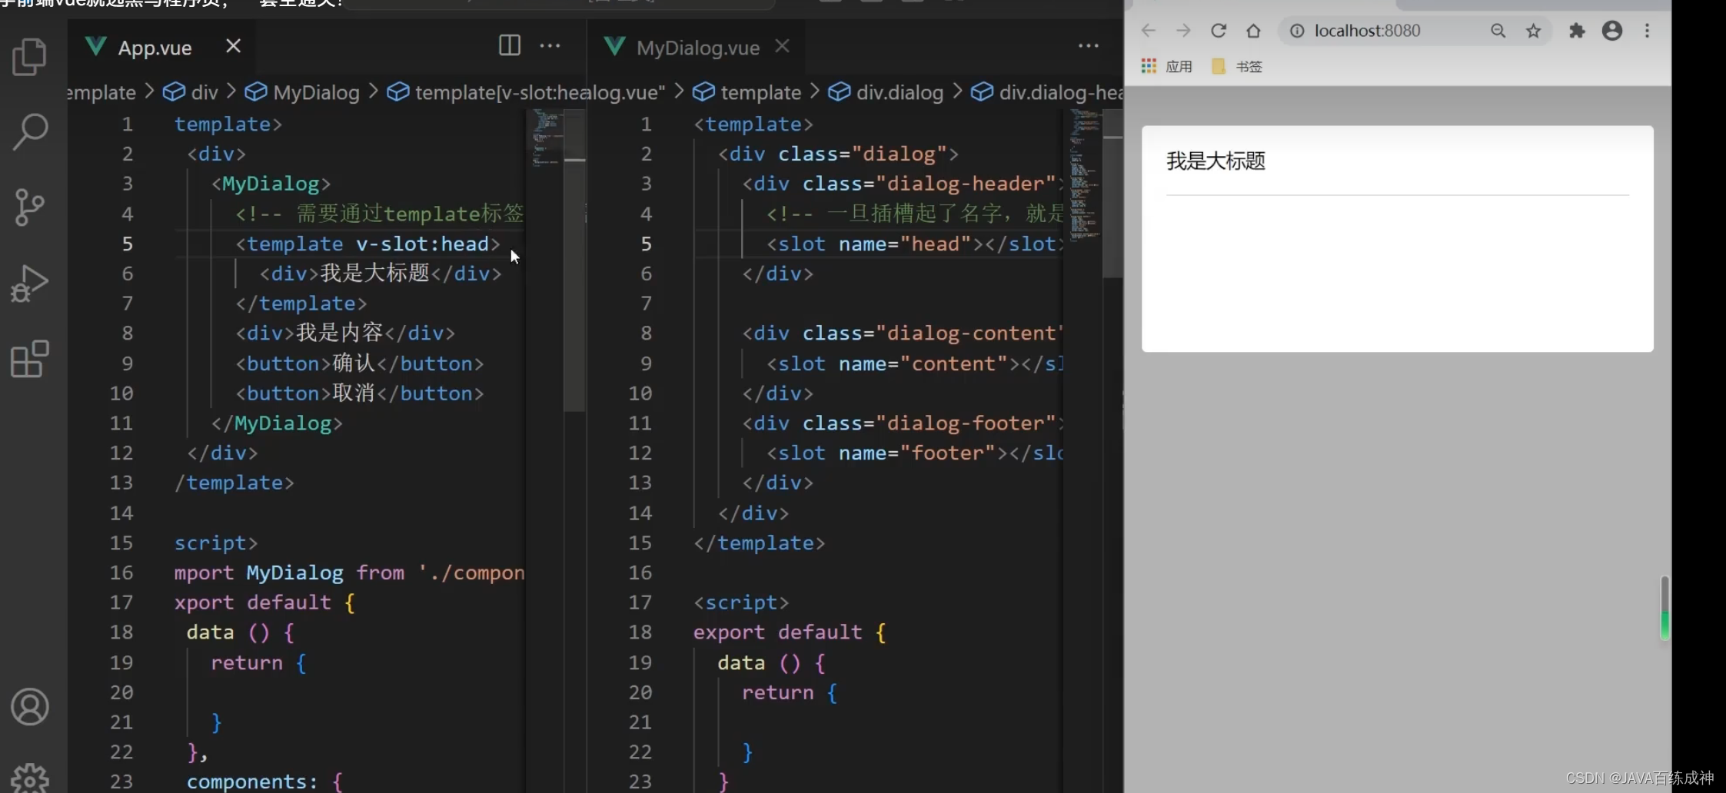Image resolution: width=1726 pixels, height=793 pixels.
Task: Click the App.vue minimap preview
Action: (x=547, y=138)
